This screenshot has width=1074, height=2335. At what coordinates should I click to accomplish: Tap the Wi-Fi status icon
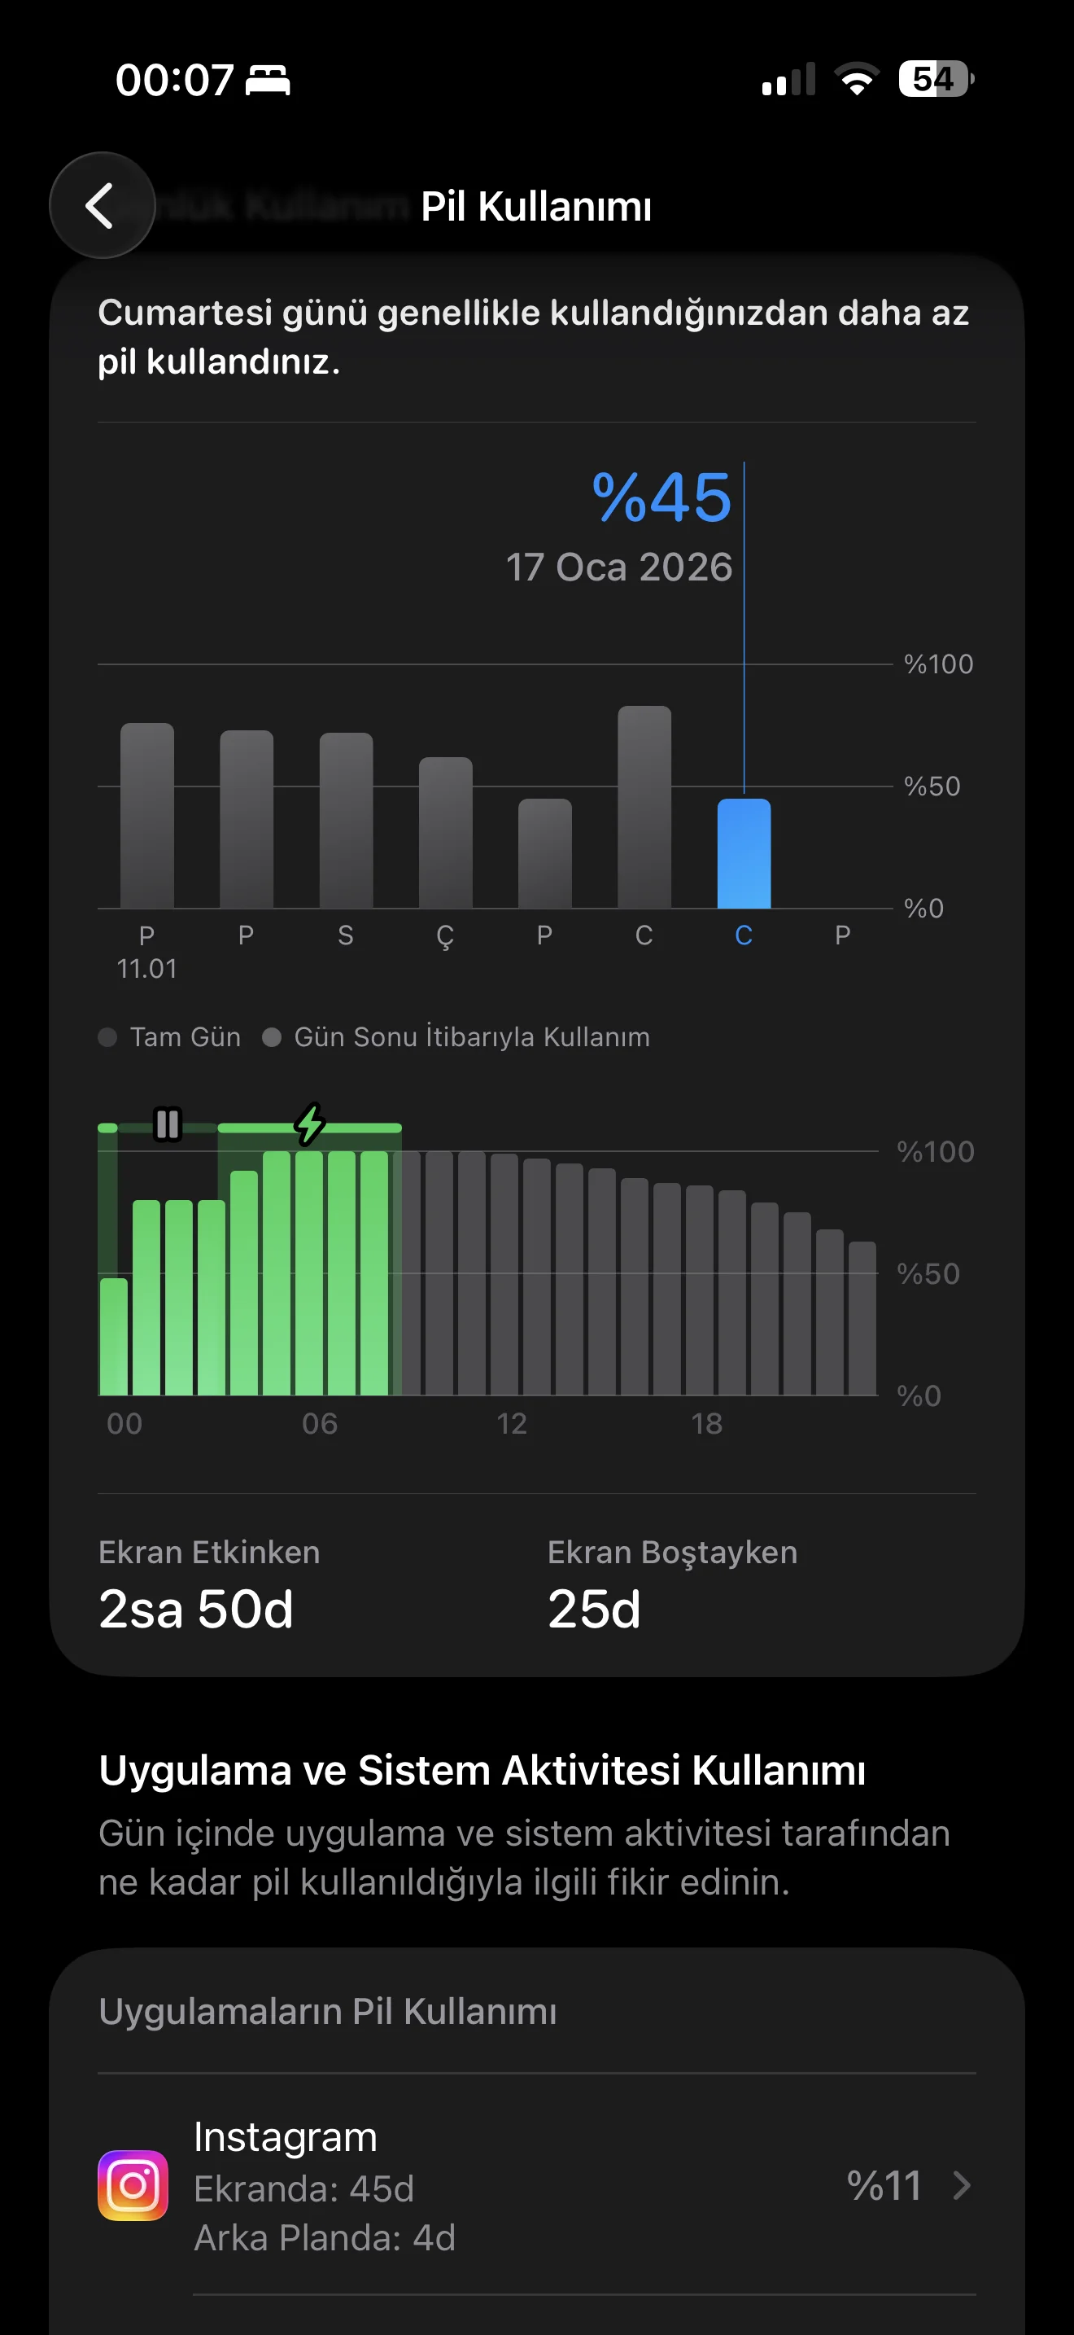(856, 80)
